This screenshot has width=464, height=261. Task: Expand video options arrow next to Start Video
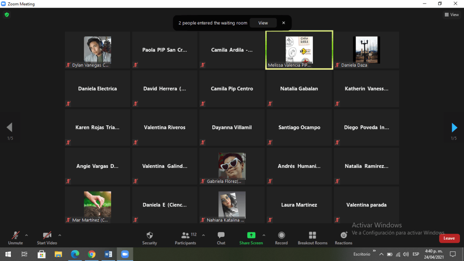click(59, 235)
